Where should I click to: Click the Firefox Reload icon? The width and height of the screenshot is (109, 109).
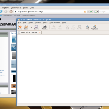(x=1, y=11)
